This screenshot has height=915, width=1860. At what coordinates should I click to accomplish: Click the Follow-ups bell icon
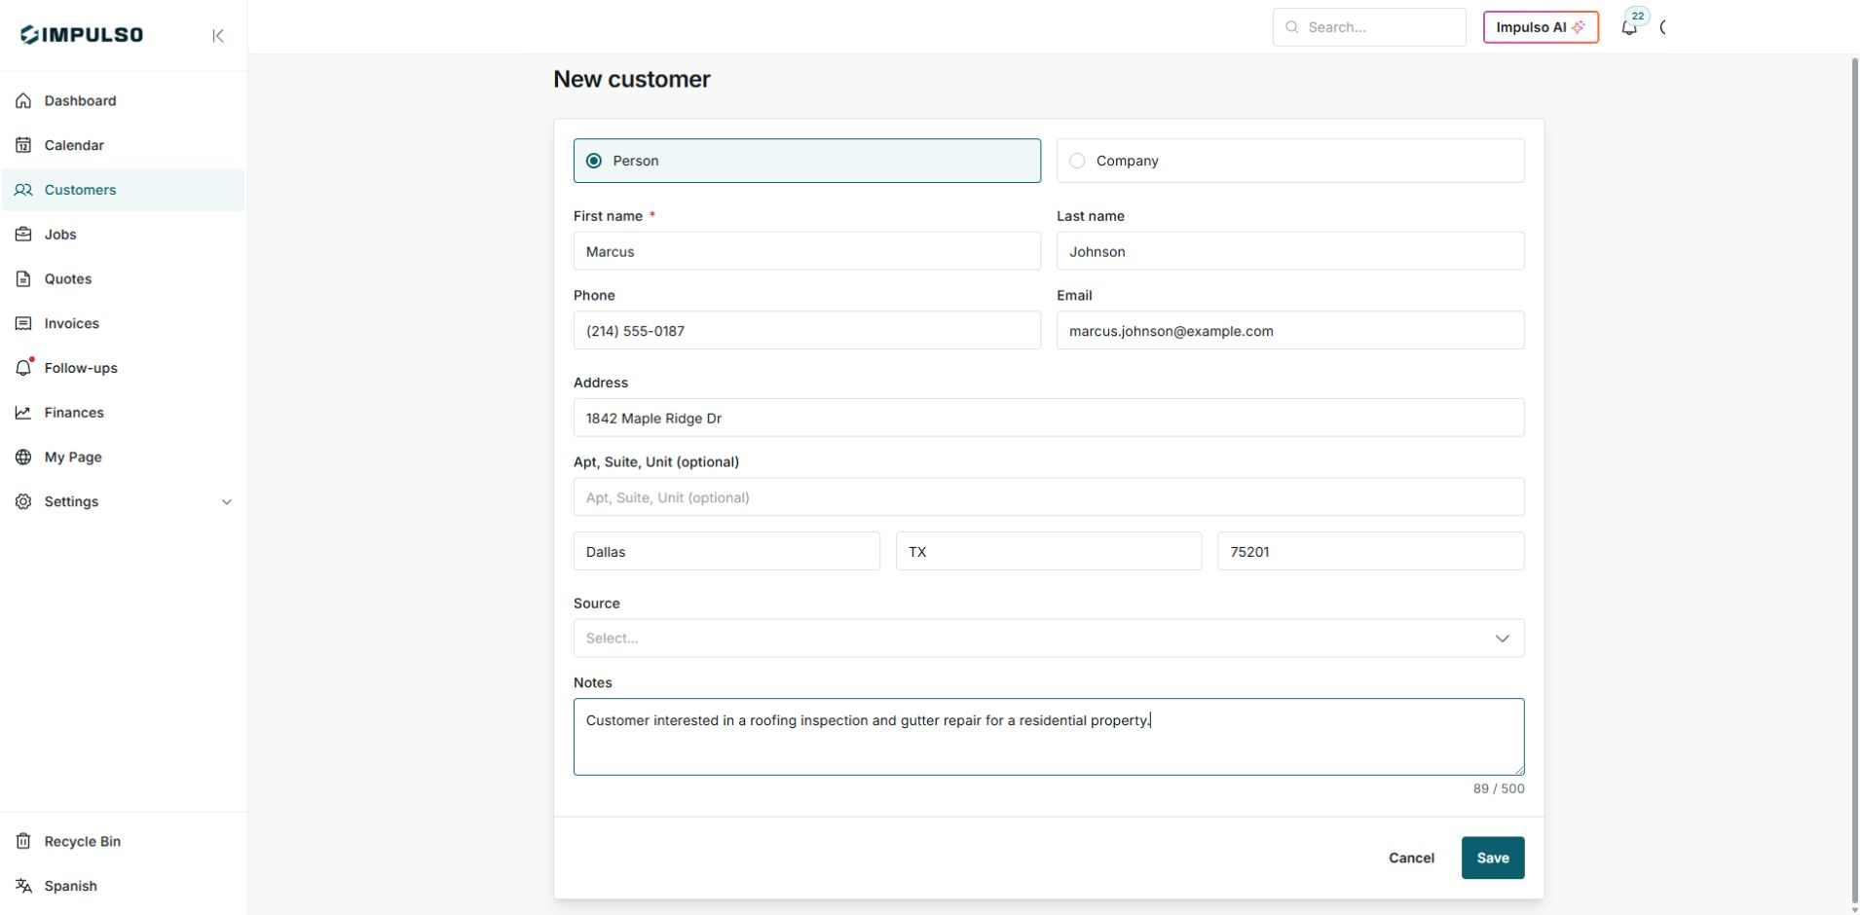tap(23, 368)
